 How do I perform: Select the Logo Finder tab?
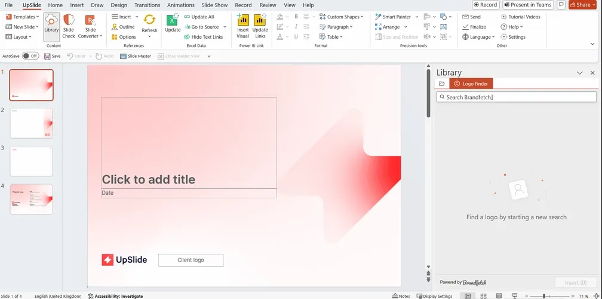[x=471, y=83]
